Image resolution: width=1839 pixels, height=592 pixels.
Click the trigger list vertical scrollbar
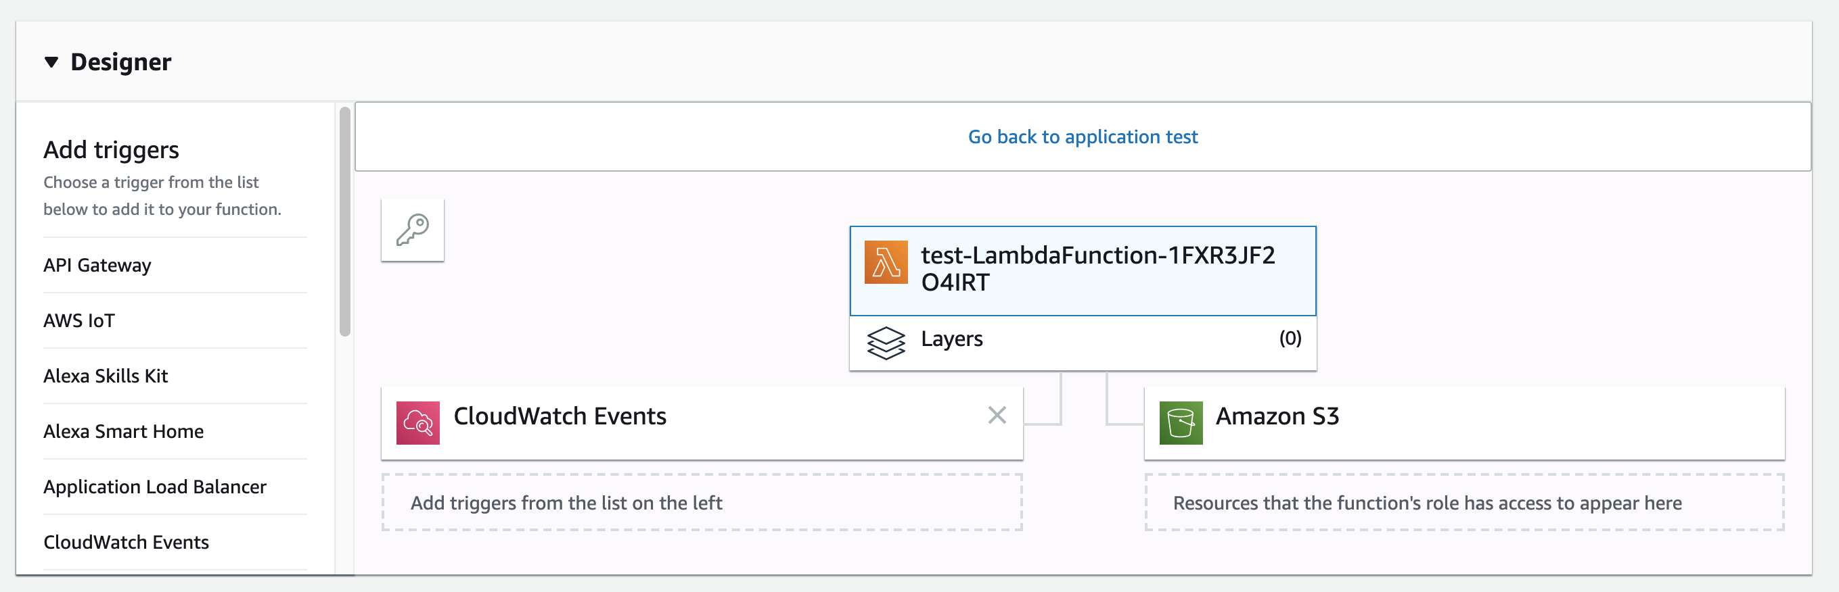point(345,221)
